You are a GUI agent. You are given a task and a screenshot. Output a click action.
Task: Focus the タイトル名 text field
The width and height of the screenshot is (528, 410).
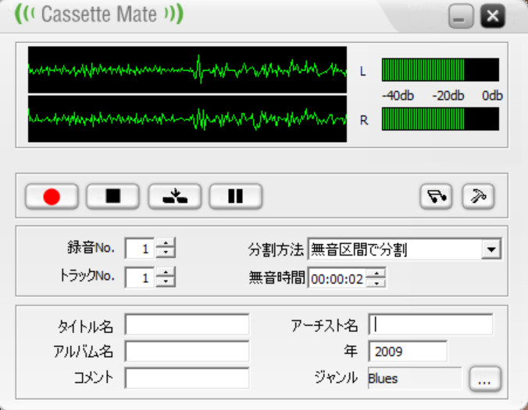point(187,324)
